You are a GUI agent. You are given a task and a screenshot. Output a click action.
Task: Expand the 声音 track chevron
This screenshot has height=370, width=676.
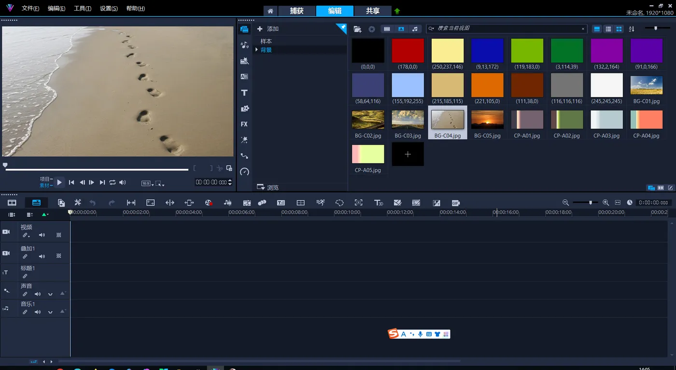pos(50,294)
